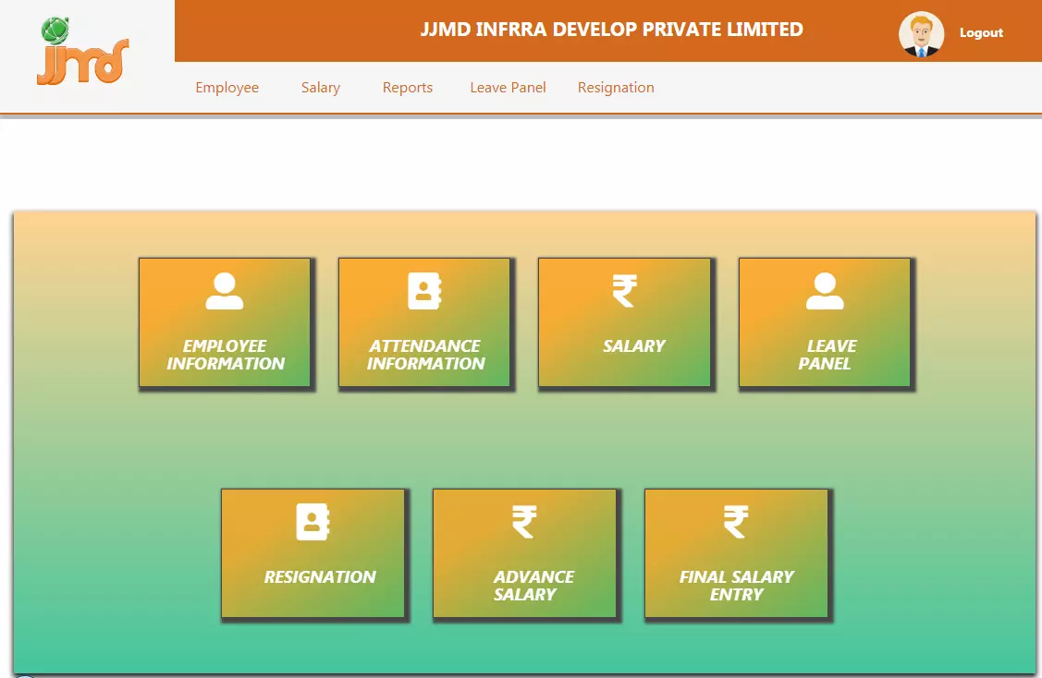This screenshot has height=678, width=1042.
Task: Go to Attendance Information tile label
Action: pyautogui.click(x=425, y=355)
